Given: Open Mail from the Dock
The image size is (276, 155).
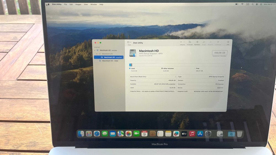Looking at the screenshot, I should (113, 134).
